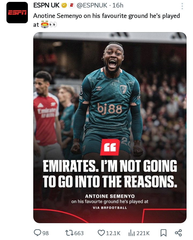The height and width of the screenshot is (240, 193).
Task: Click the 663 reposts count
Action: (79, 233)
